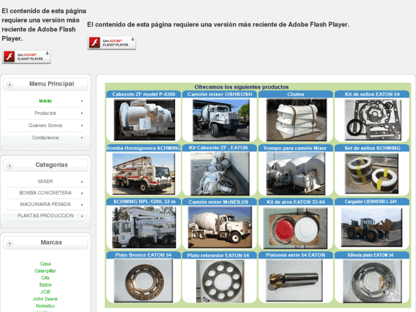This screenshot has width=416, height=312.
Task: Open the Komatsu brand link
Action: coord(45,306)
